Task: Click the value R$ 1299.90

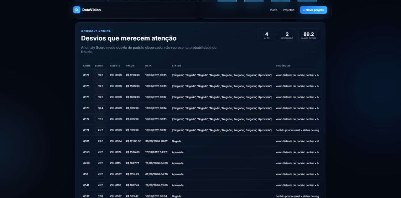Action: pyautogui.click(x=133, y=75)
